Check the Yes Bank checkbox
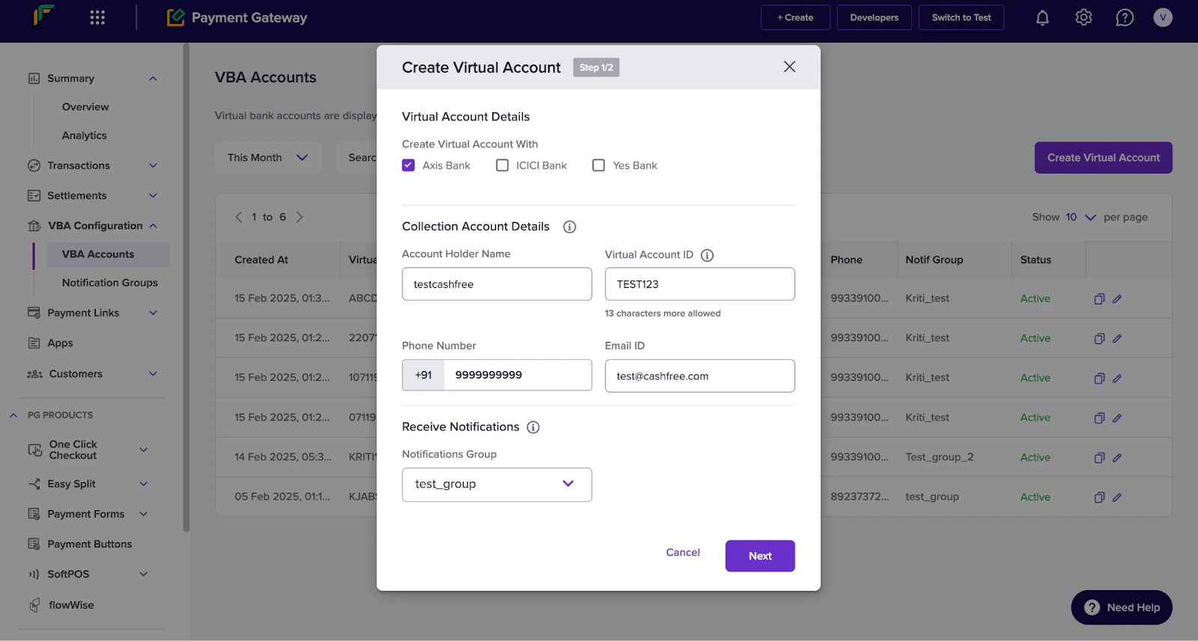The image size is (1198, 641). 598,165
